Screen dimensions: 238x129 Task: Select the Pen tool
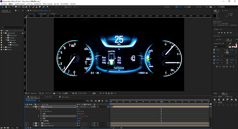(x=27, y=7)
